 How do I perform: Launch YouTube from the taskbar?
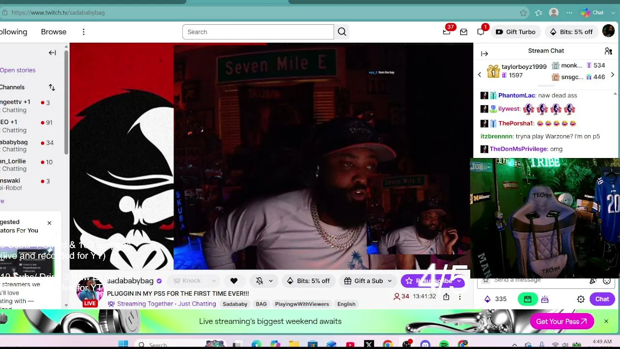click(x=350, y=345)
